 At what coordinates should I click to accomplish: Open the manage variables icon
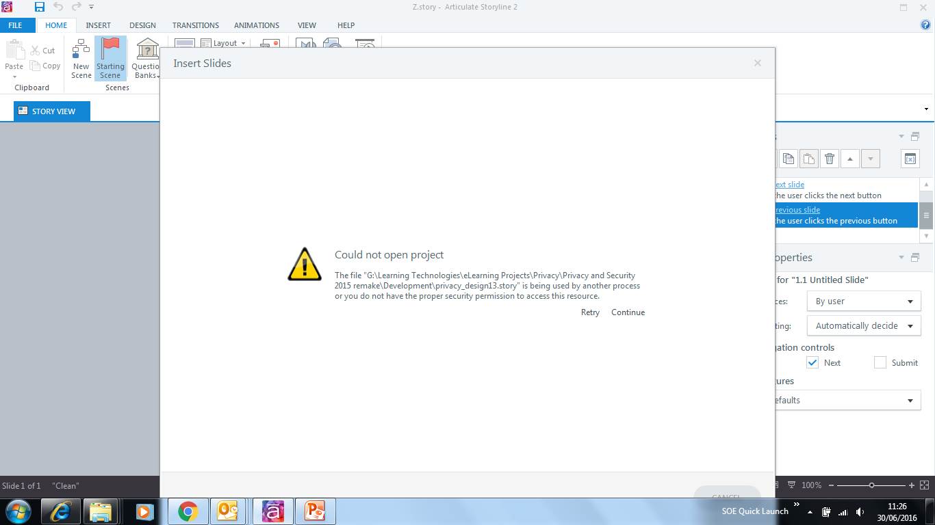(910, 159)
